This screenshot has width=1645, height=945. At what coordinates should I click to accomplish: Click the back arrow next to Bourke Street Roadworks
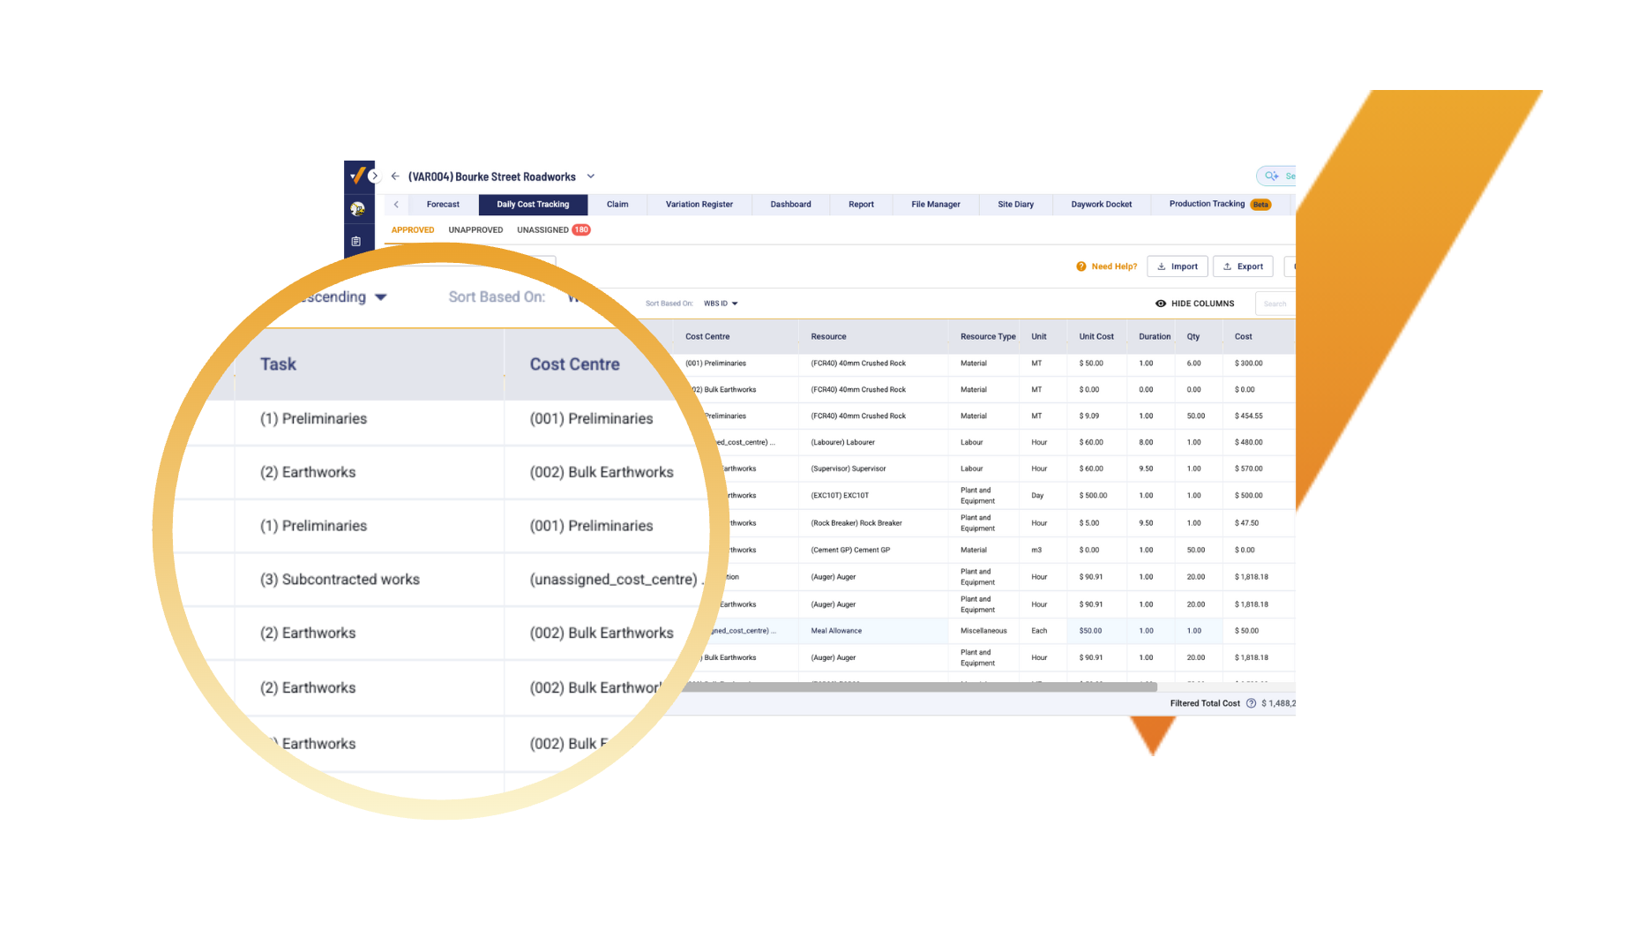[x=395, y=176]
